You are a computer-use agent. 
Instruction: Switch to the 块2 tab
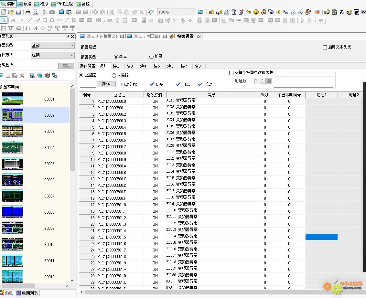click(116, 66)
